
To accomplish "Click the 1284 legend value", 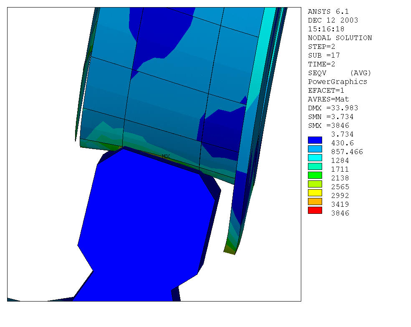I will (340, 161).
